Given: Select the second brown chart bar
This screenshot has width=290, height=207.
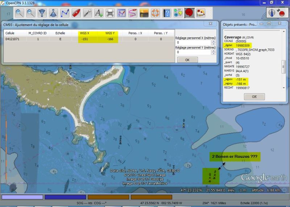Looking at the screenshot, I should (x=152, y=197).
